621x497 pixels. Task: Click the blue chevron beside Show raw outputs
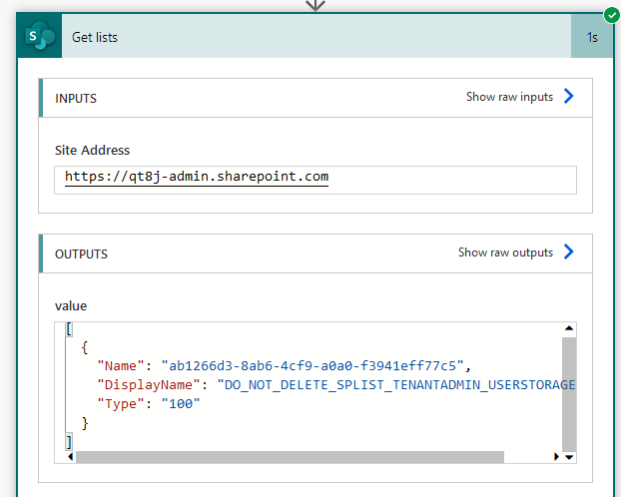click(569, 252)
